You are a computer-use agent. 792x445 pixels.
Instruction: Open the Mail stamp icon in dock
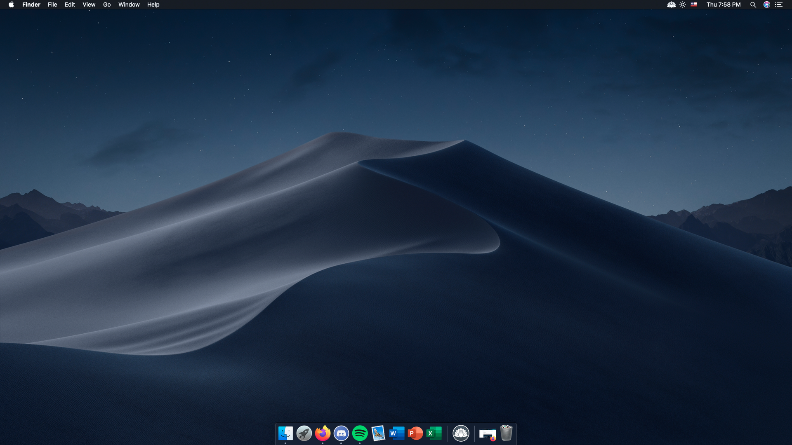378,433
